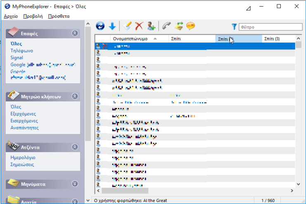This screenshot has width=306, height=204.
Task: Open Ημερολόγιο calendar
Action: 23,157
